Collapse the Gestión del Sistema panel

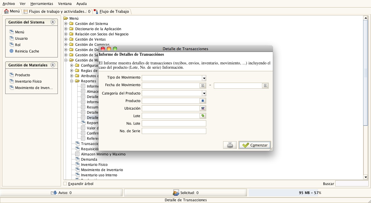click(53, 22)
